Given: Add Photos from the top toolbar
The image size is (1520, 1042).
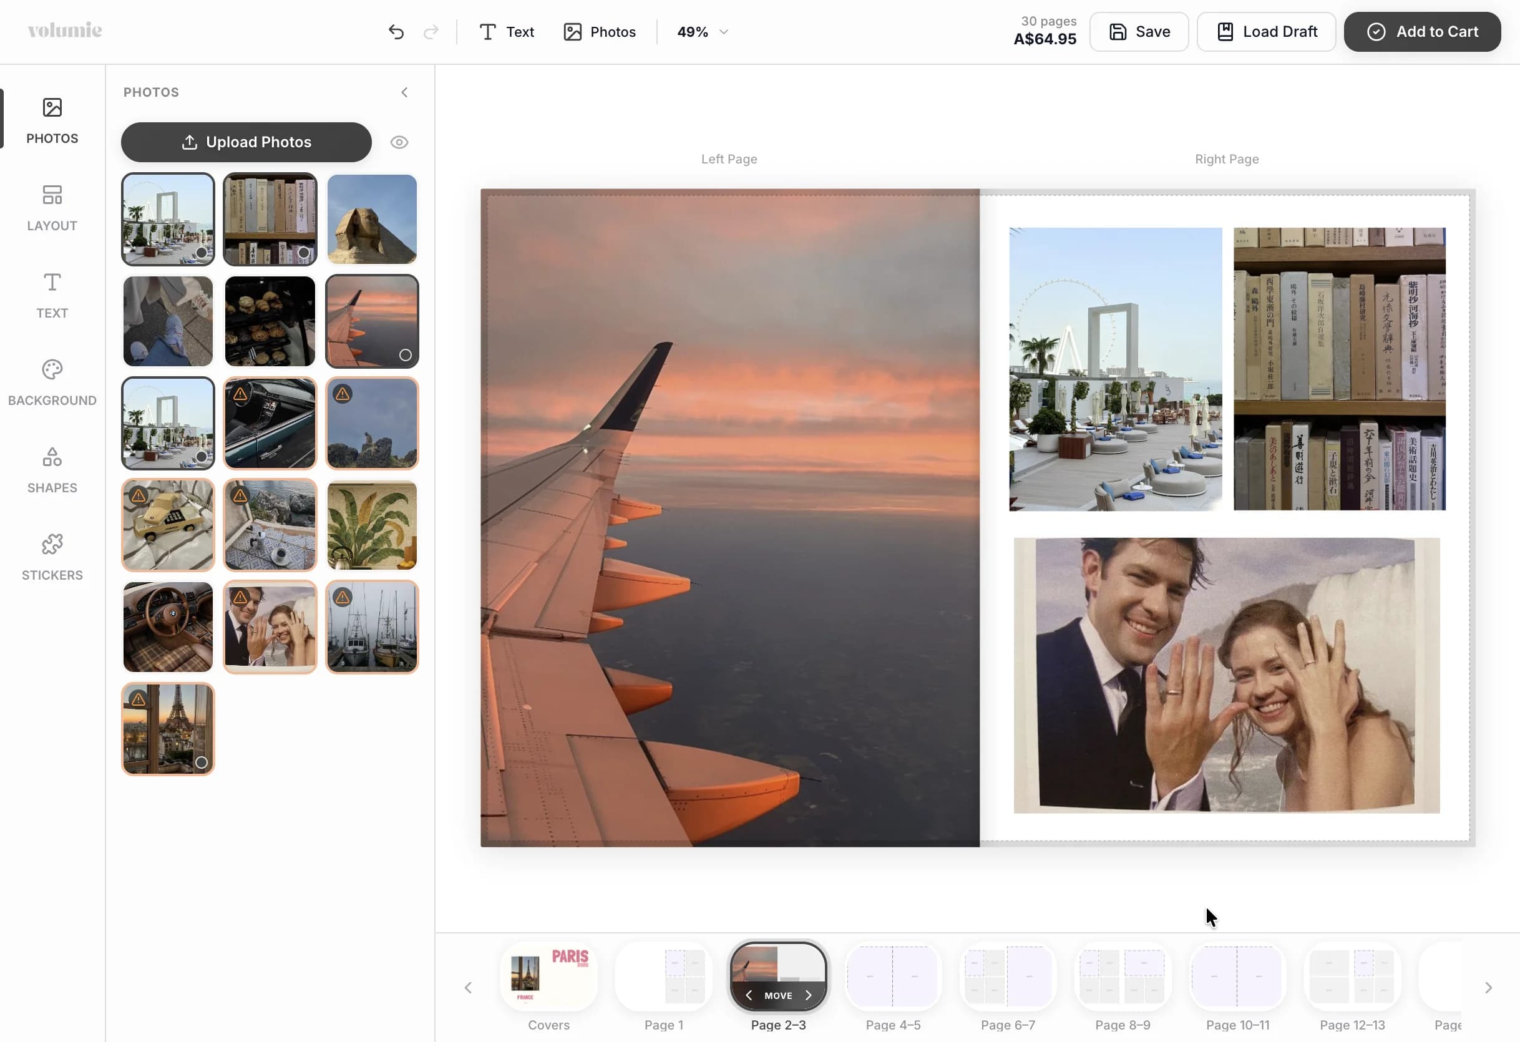Looking at the screenshot, I should click(600, 32).
